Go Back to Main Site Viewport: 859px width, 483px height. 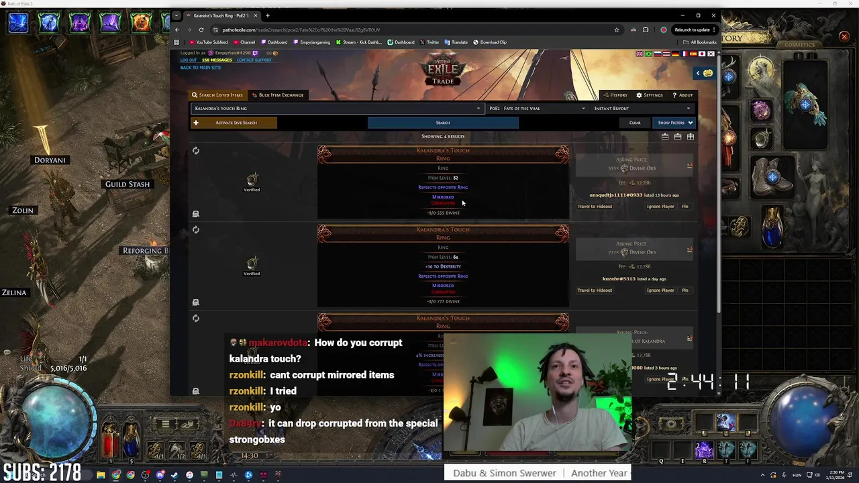(200, 67)
